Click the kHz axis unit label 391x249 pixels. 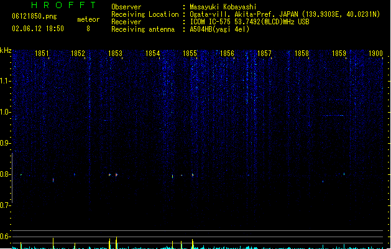coord(6,50)
